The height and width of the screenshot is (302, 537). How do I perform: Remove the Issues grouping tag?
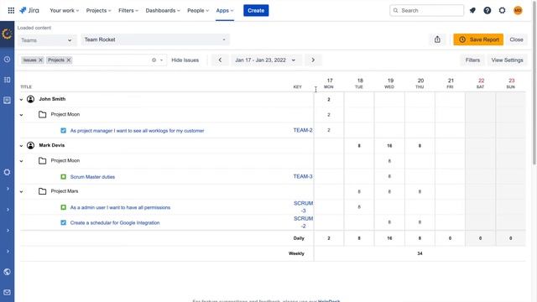tap(40, 60)
